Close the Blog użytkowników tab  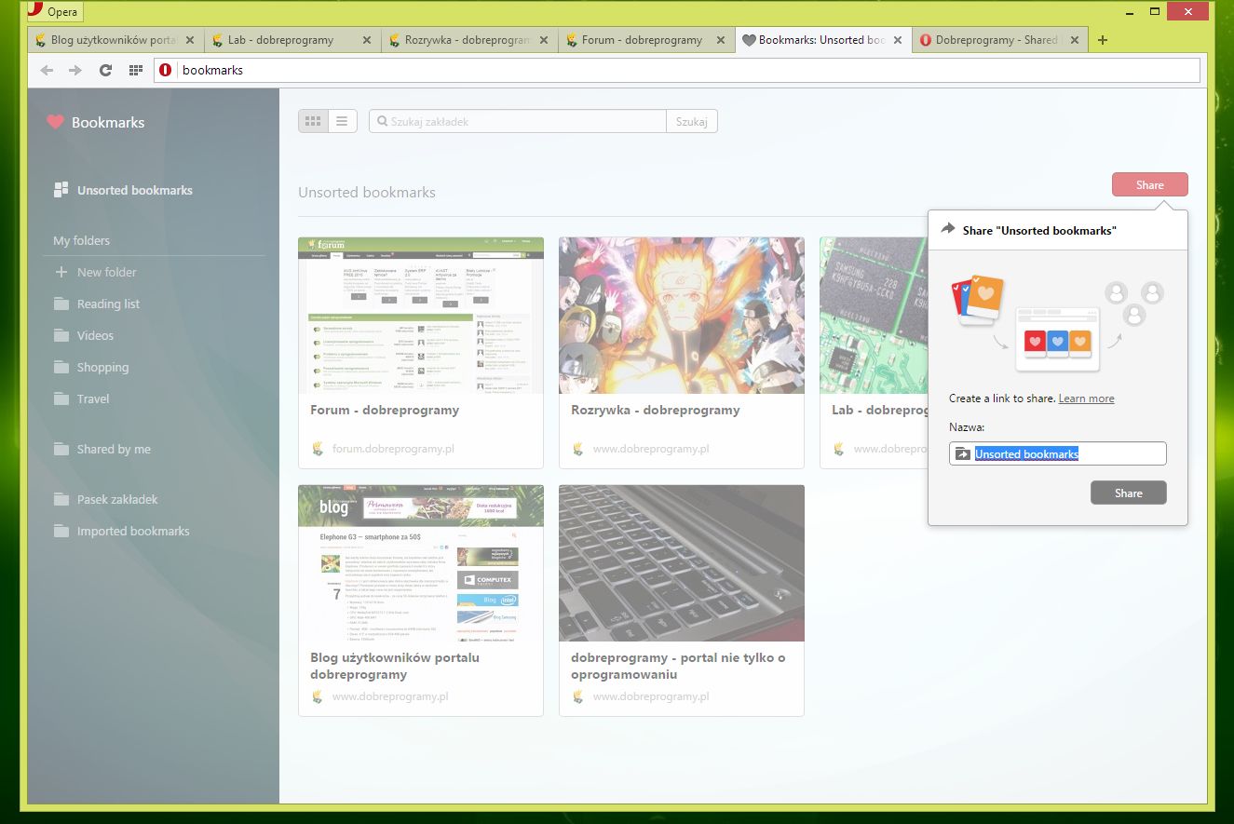[x=190, y=40]
